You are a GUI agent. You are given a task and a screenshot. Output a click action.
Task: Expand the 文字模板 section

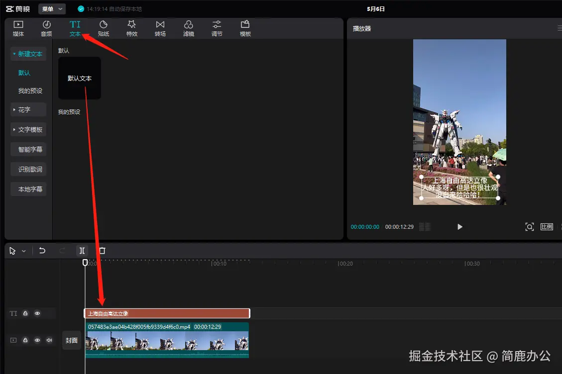click(x=28, y=129)
